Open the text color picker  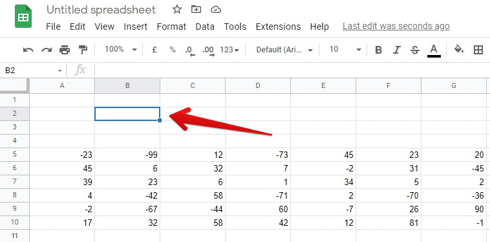pyautogui.click(x=434, y=50)
